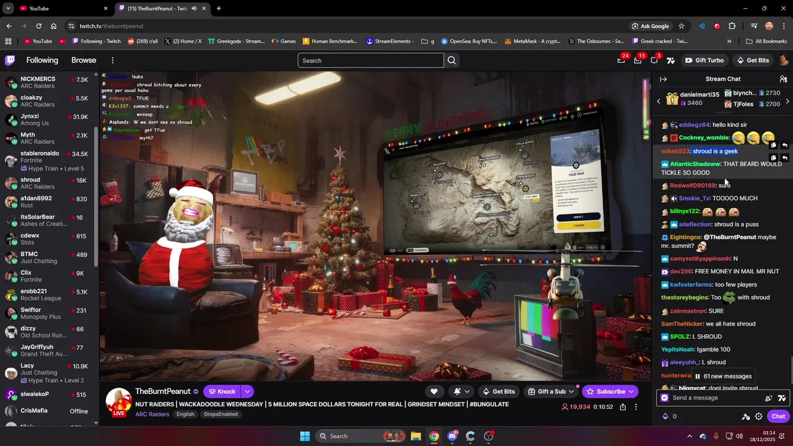793x446 pixels.
Task: Click TheBurntPeanut channel avatar
Action: [x=118, y=401]
